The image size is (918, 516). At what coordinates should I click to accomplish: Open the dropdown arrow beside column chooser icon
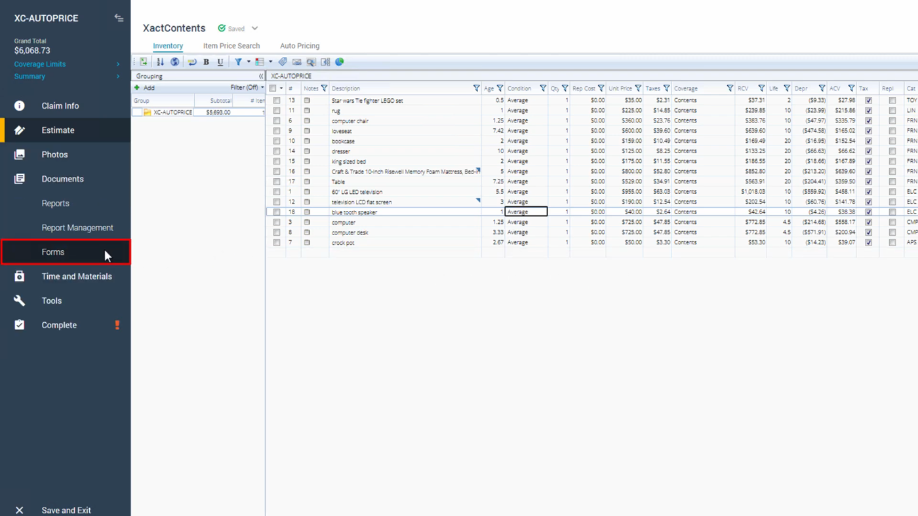coord(270,62)
